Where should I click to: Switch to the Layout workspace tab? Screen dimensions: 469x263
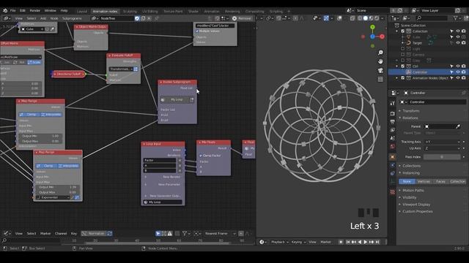[x=81, y=12]
